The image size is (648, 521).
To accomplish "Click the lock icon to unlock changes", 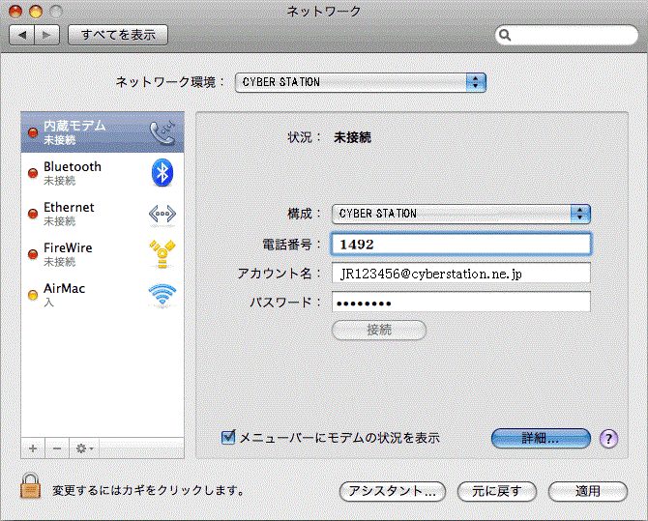I will pos(31,486).
